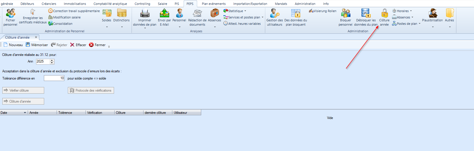
Task: Open the PIS ribbon tab
Action: coord(177,4)
